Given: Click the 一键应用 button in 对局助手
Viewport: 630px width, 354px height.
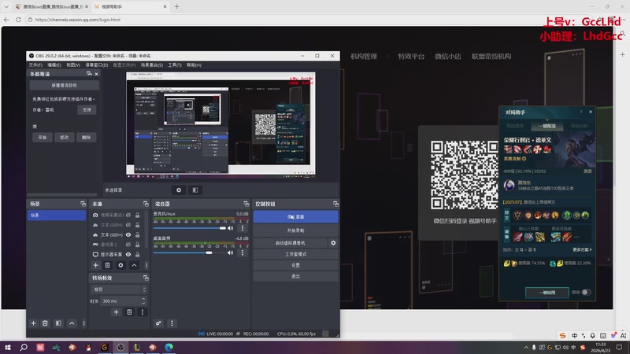Looking at the screenshot, I should tap(547, 293).
